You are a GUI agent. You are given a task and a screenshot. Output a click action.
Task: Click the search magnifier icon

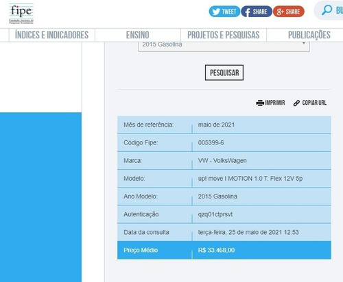pyautogui.click(x=327, y=10)
